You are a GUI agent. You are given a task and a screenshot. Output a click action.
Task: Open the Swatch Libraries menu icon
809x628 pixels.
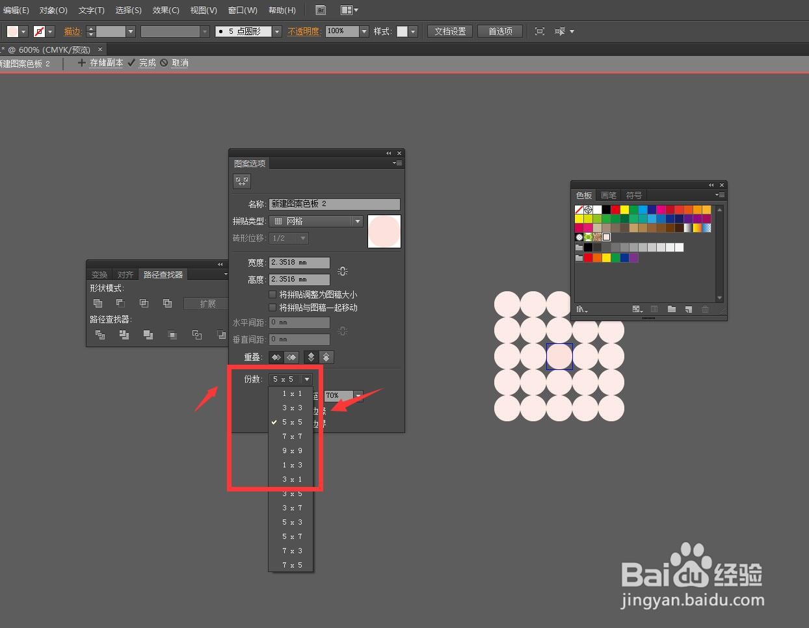(582, 309)
